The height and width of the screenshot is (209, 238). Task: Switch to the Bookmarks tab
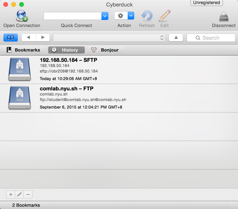click(24, 50)
